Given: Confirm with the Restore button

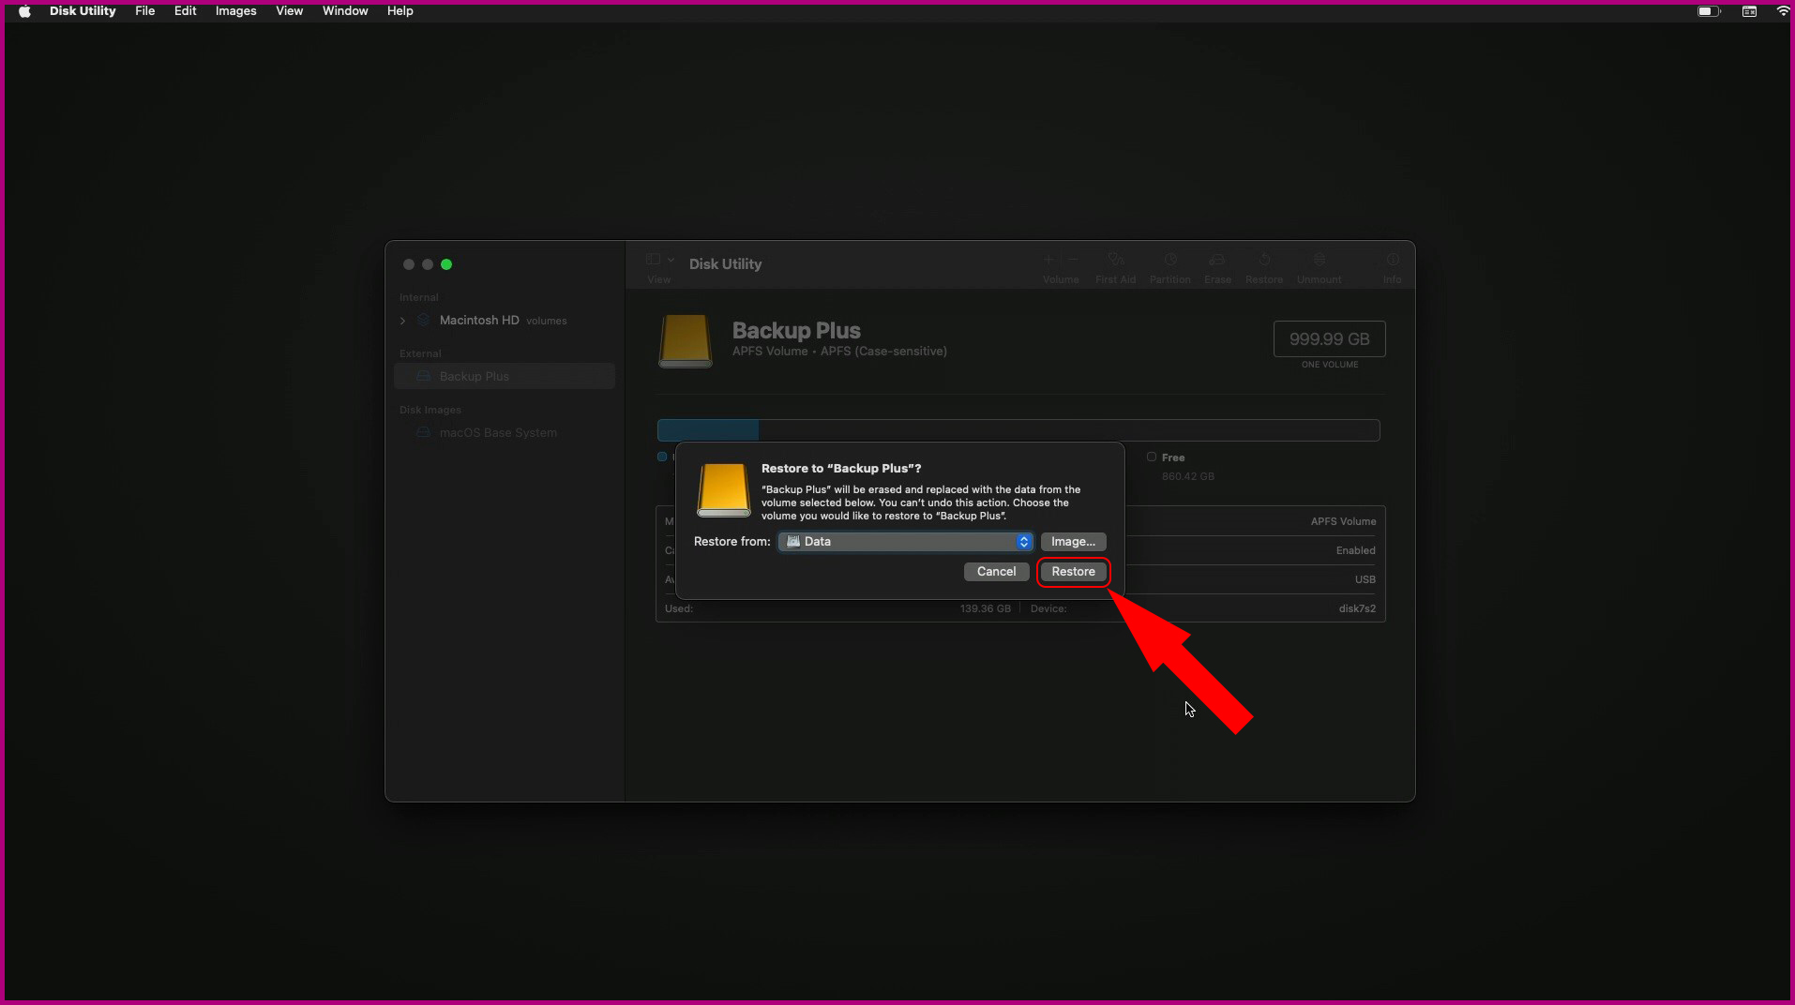Looking at the screenshot, I should point(1073,571).
